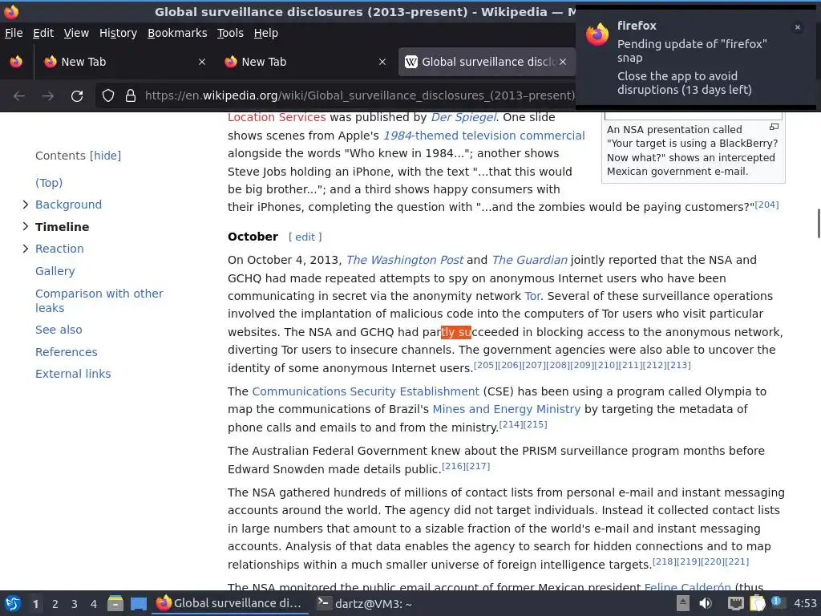821x616 pixels.
Task: Dismiss the firefox snap update notification
Action: click(x=798, y=27)
